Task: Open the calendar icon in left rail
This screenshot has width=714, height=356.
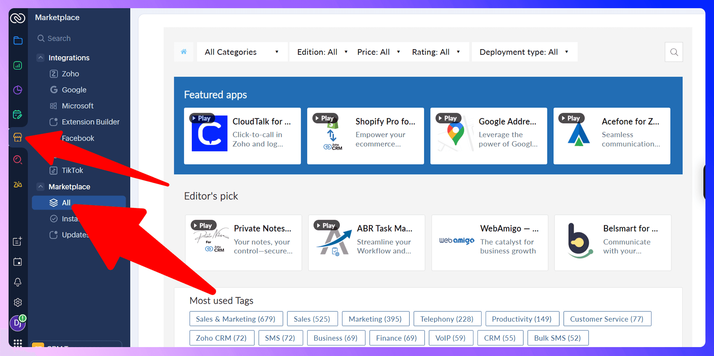Action: coord(18,262)
